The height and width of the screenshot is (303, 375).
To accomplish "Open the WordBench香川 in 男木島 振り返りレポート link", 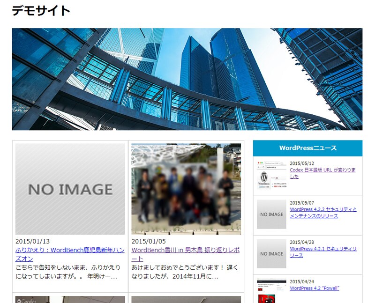I will tap(186, 254).
